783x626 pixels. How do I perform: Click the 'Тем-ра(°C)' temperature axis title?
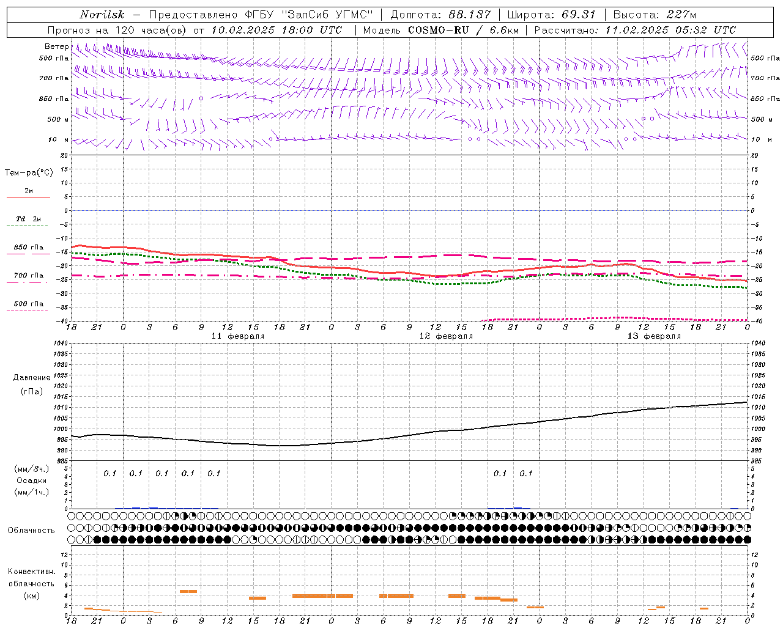[29, 173]
